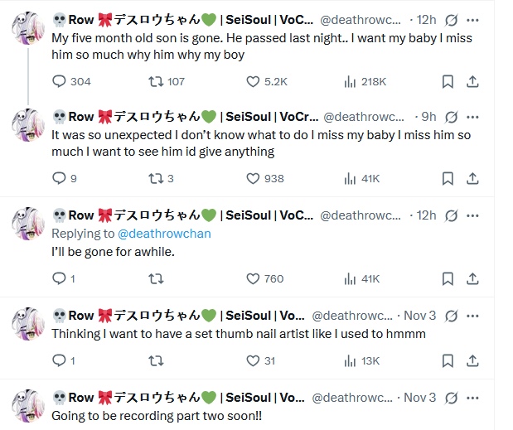View analytics of tweet with 218K views

tap(350, 81)
